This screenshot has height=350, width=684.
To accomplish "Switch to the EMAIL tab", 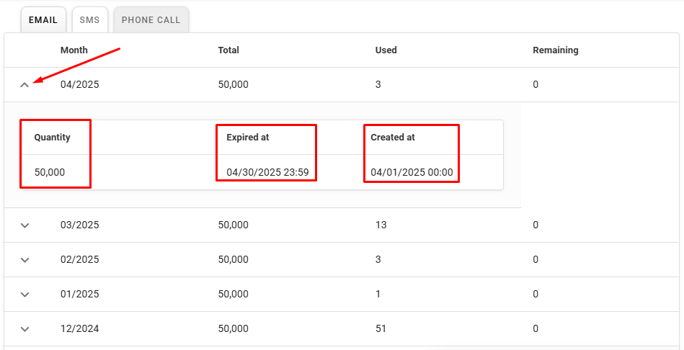I will 43,20.
